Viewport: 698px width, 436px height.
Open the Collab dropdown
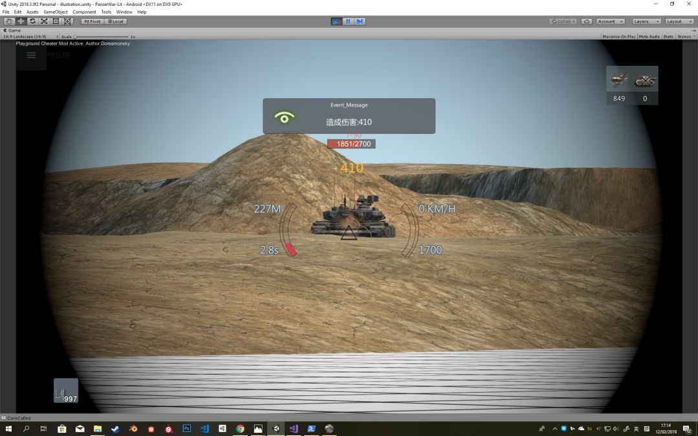[563, 21]
